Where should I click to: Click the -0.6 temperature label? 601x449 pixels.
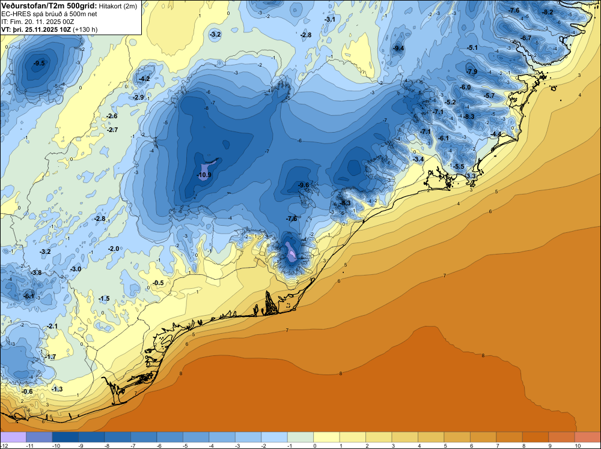coord(27,391)
